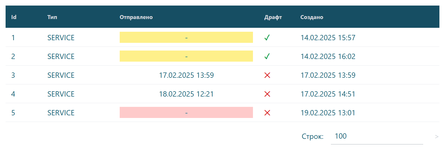Sort by the Отправлено column header
The width and height of the screenshot is (445, 155).
[x=136, y=17]
